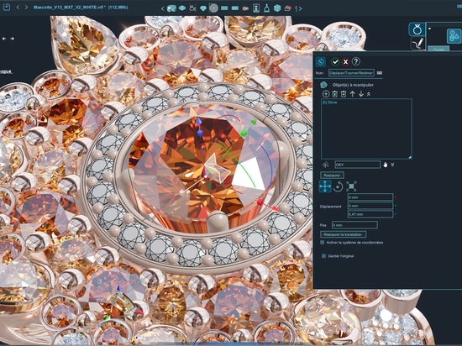Move item up with the up arrow
Viewport: 462px width, 346px height.
pyautogui.click(x=353, y=94)
